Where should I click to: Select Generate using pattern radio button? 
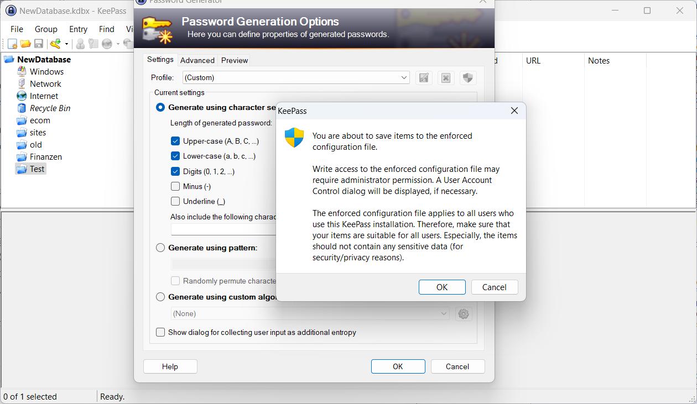(160, 248)
